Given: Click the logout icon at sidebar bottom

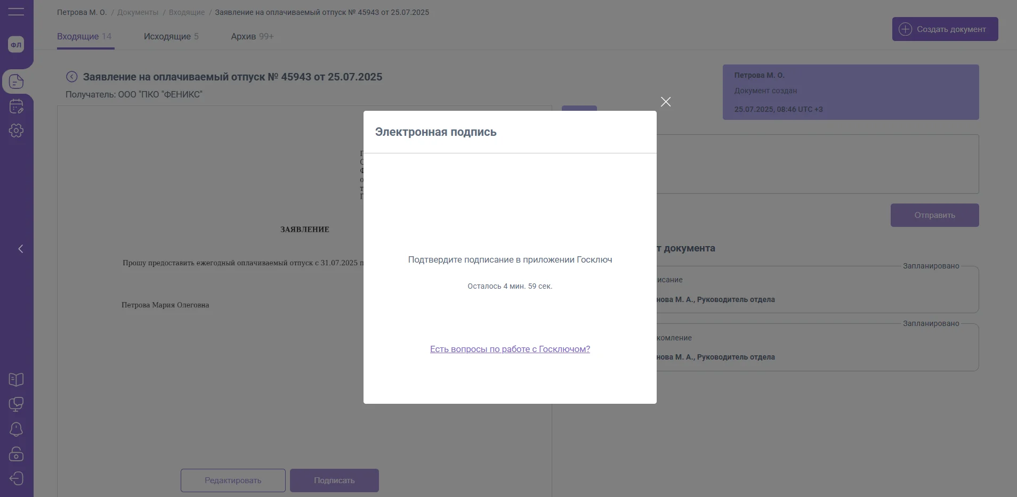Looking at the screenshot, I should (x=16, y=478).
